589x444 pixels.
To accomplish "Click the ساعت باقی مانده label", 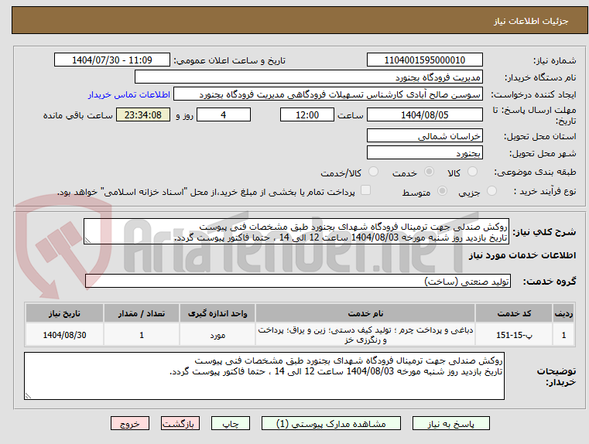I will coord(78,115).
